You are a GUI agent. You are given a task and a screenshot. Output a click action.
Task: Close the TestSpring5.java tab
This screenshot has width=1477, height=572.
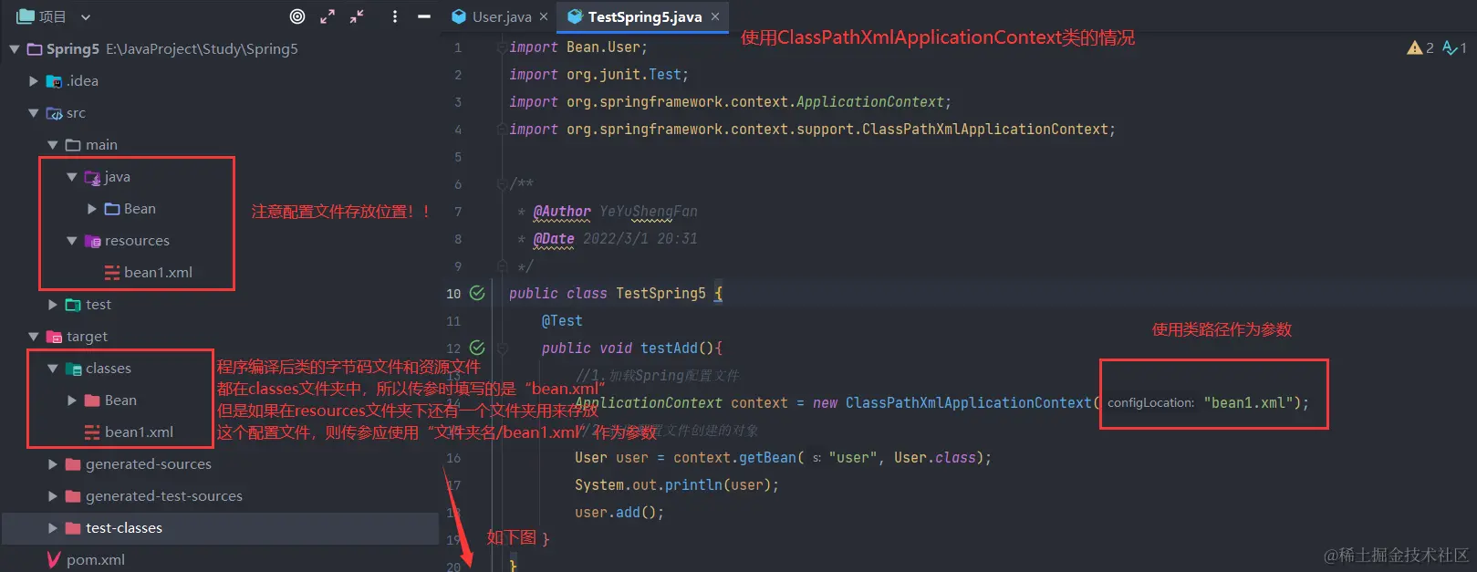pos(715,16)
